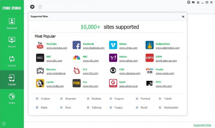215x128 pixels.
Task: Open the hamburger menu in title bar
Action: click(198, 2)
